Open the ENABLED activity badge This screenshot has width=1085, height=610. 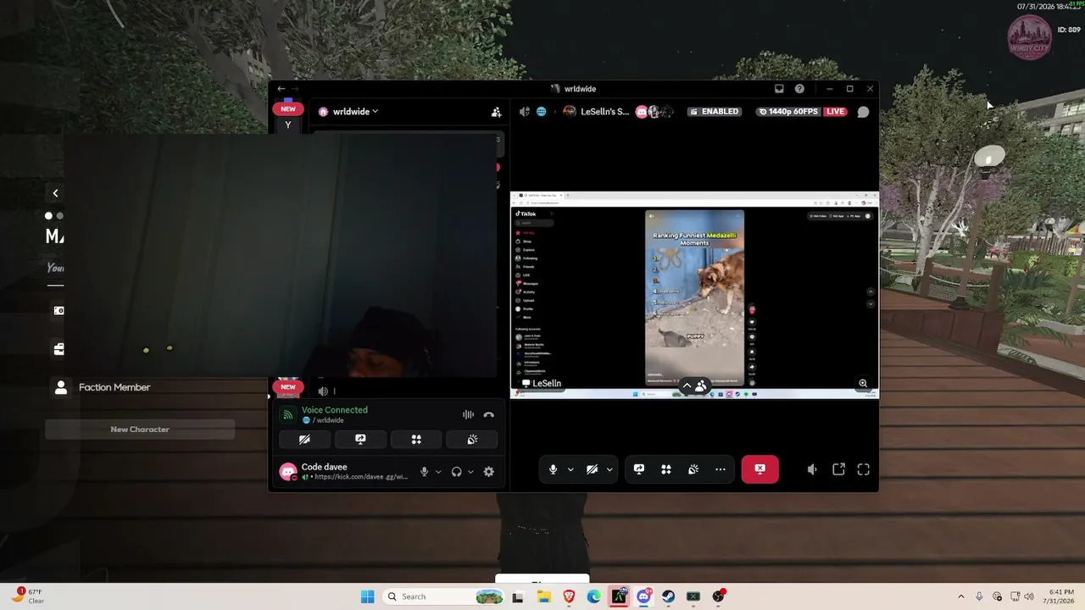[714, 112]
